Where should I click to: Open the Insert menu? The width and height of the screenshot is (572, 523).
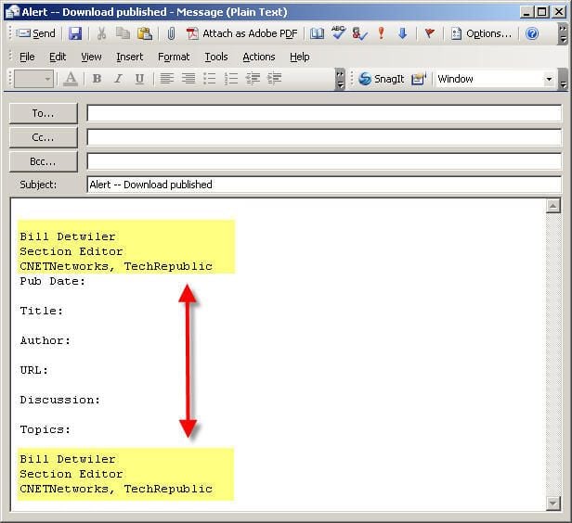click(129, 57)
